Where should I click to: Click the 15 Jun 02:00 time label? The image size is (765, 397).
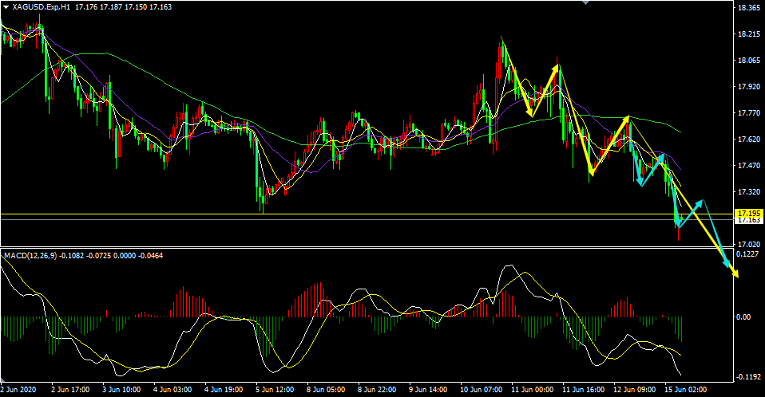pos(685,390)
